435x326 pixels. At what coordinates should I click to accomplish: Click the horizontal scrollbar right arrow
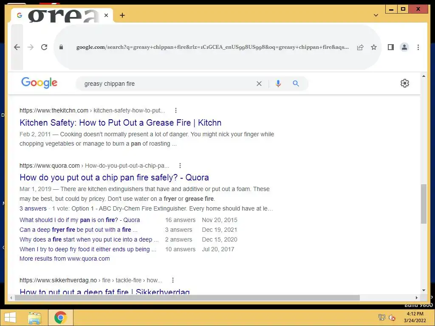tap(416, 298)
